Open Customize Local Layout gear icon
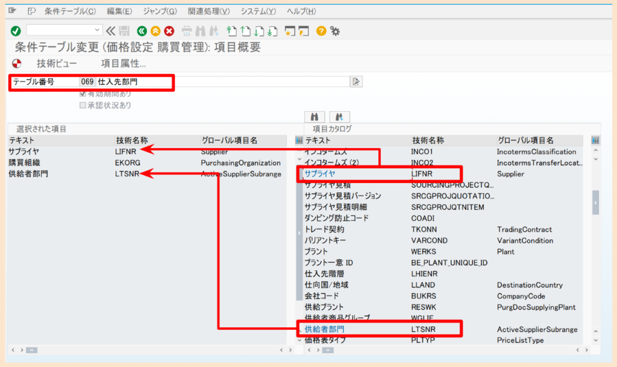Viewport: 617px width, 367px height. [x=335, y=31]
